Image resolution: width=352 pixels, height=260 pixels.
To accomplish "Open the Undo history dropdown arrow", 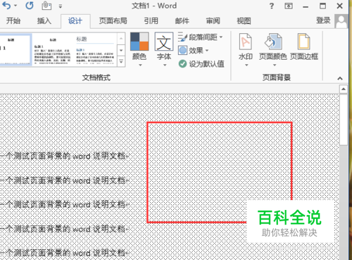I will tap(15, 6).
